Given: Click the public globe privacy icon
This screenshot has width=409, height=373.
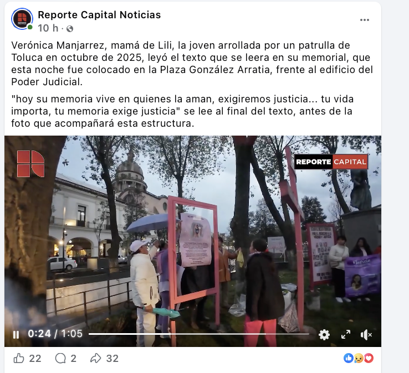Looking at the screenshot, I should 70,29.
